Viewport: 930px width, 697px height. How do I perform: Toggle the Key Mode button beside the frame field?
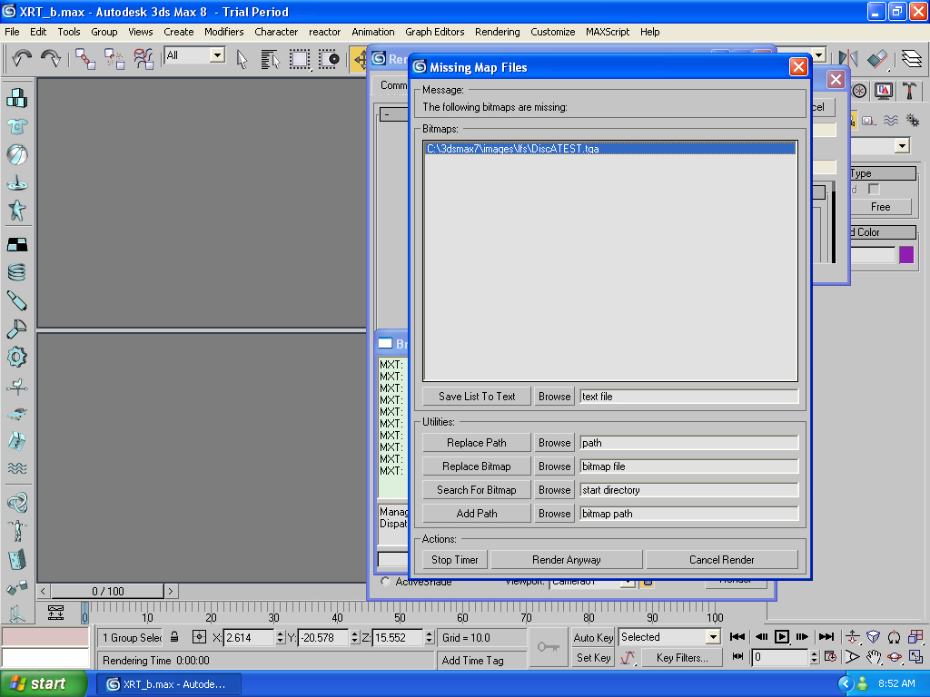coord(737,657)
